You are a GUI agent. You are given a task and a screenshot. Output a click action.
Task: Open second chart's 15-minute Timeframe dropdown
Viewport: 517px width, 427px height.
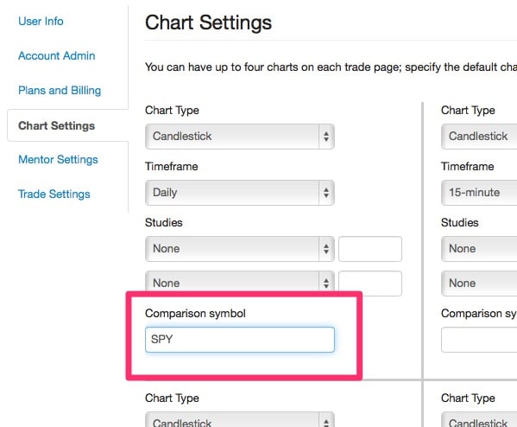tap(479, 193)
